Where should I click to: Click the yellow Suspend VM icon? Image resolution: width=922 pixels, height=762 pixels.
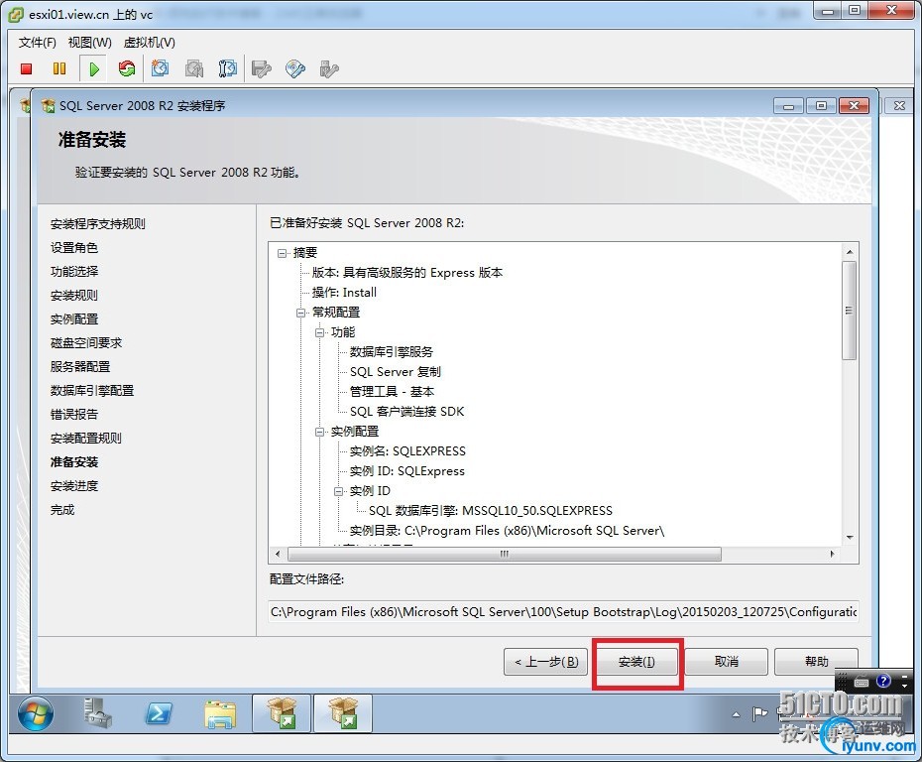click(x=59, y=68)
